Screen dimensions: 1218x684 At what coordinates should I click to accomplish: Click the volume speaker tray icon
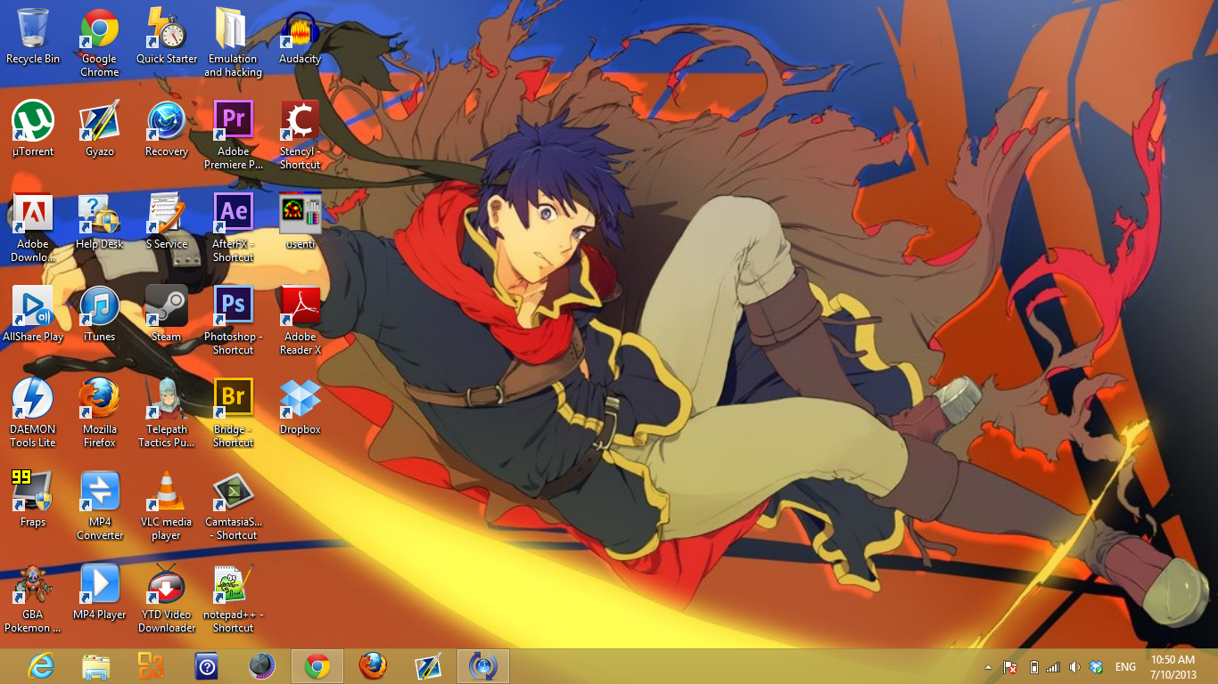click(x=1074, y=667)
